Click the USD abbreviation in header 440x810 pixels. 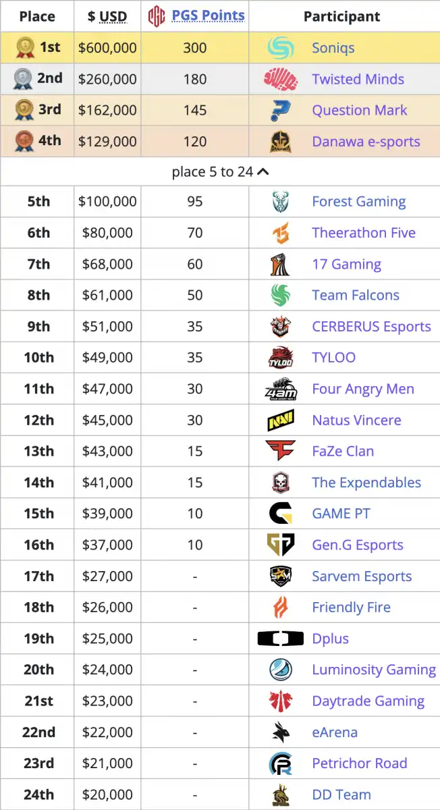point(113,16)
